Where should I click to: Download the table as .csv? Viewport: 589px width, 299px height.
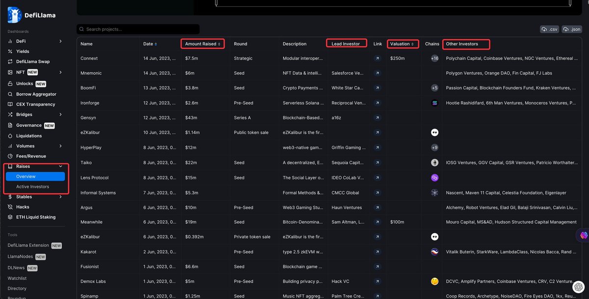(x=549, y=29)
